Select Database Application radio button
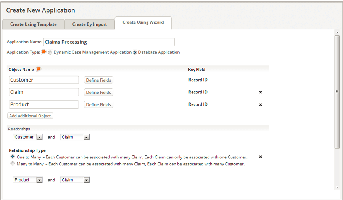Image resolution: width=343 pixels, height=200 pixels. 135,53
